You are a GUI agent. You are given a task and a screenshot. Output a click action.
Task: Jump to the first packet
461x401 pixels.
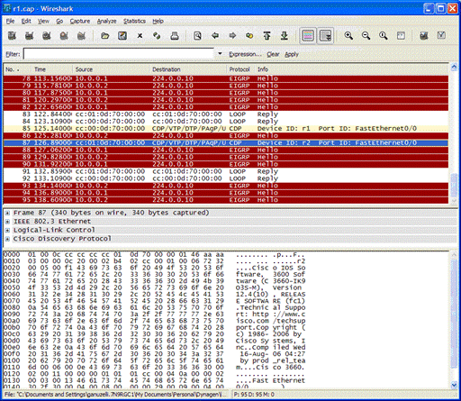[x=267, y=36]
